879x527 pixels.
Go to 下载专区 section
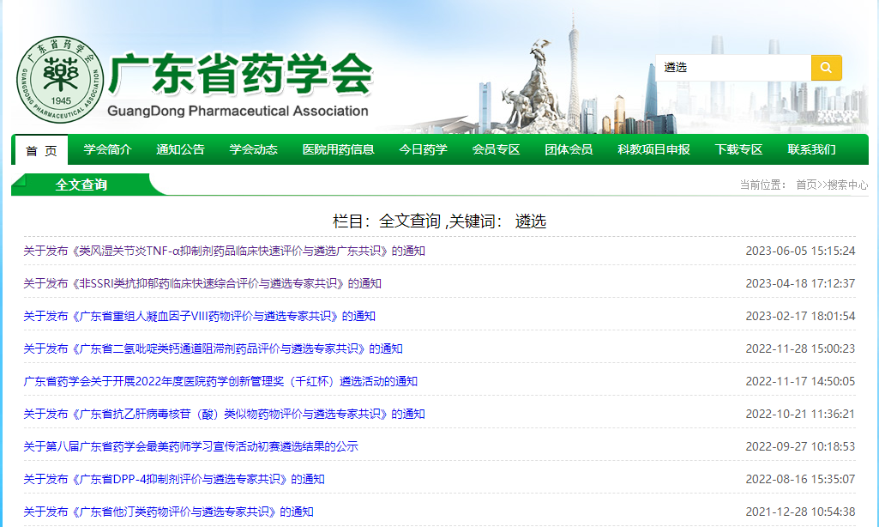tap(739, 149)
